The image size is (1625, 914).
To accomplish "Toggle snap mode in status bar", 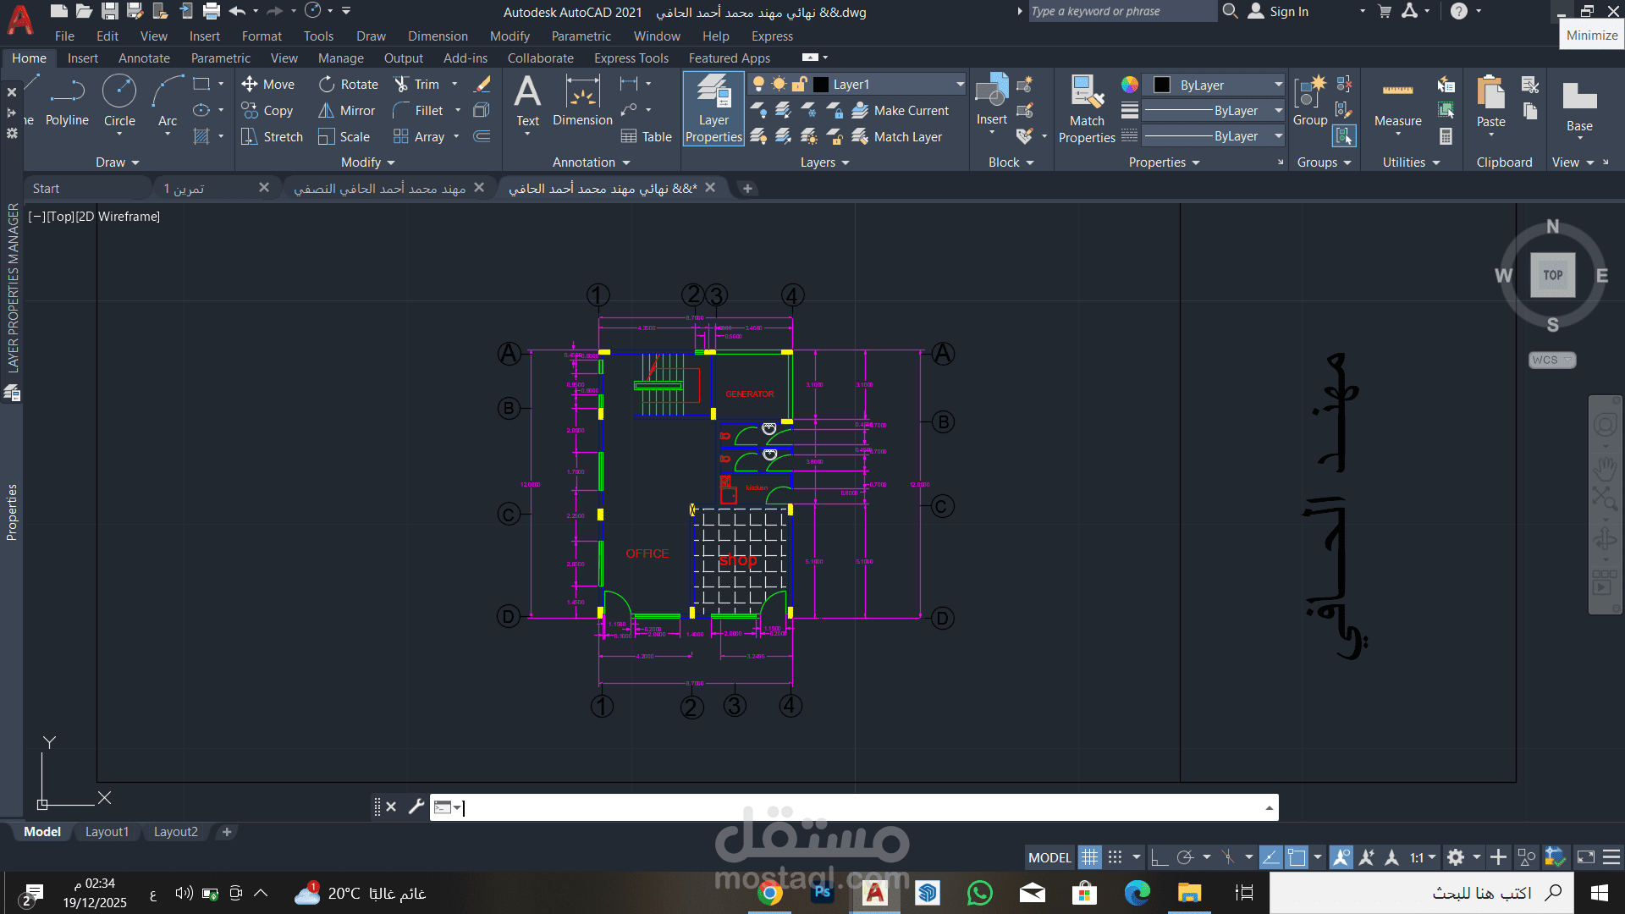I will [x=1115, y=857].
